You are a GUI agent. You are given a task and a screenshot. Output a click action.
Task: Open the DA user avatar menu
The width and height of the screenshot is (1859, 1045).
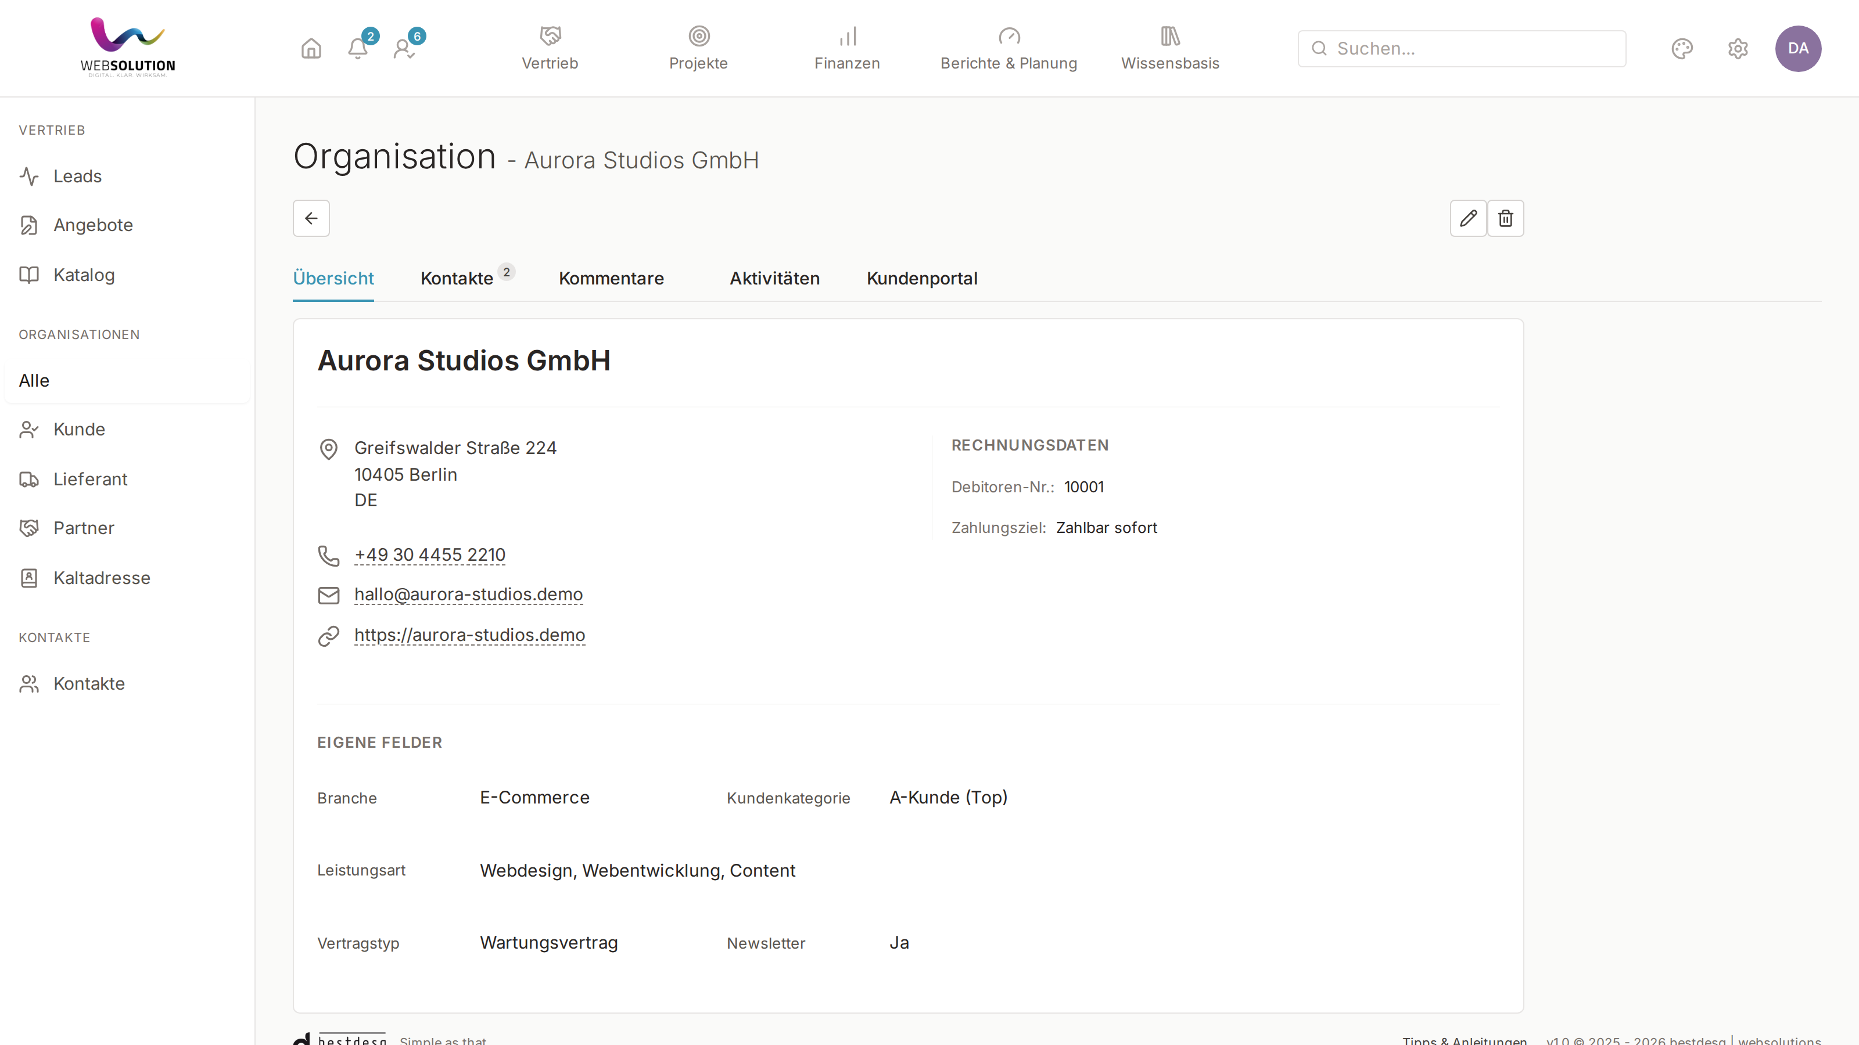click(1797, 48)
